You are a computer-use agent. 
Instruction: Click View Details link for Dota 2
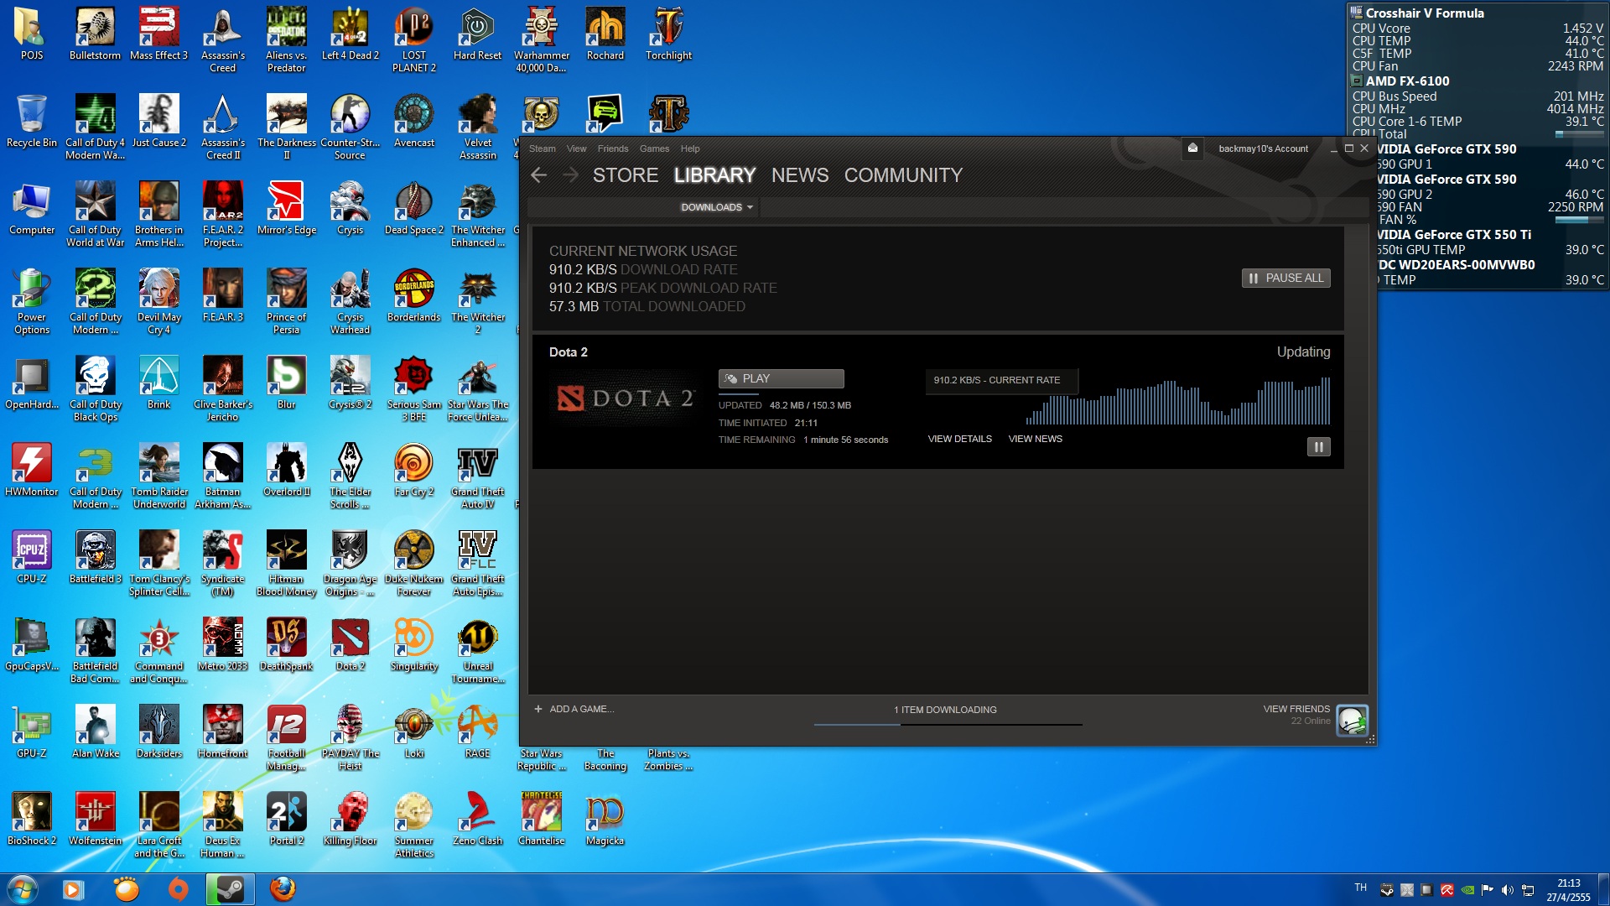(959, 439)
